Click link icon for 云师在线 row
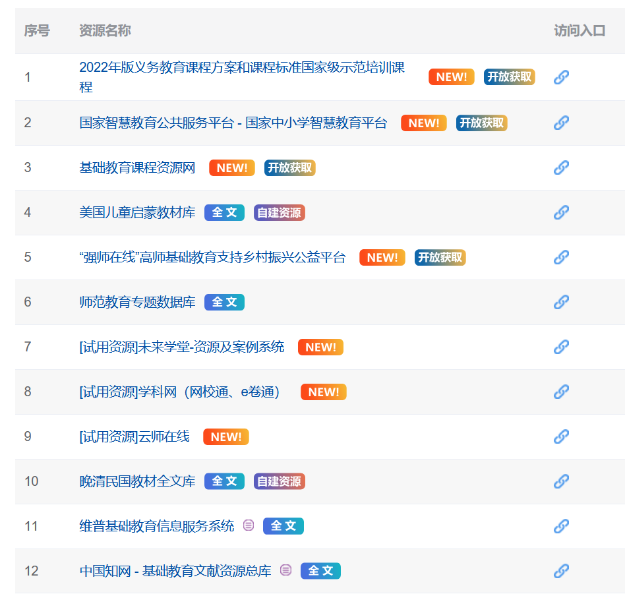625x594 pixels. 561,436
